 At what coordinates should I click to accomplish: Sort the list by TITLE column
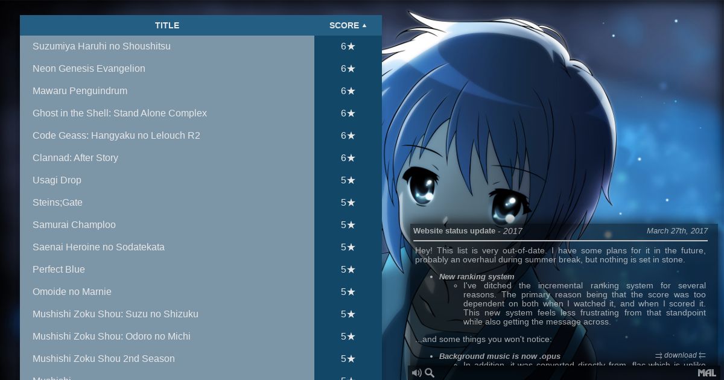(x=167, y=25)
